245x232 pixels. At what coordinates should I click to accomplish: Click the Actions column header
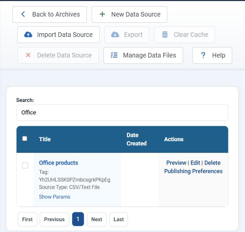click(174, 139)
